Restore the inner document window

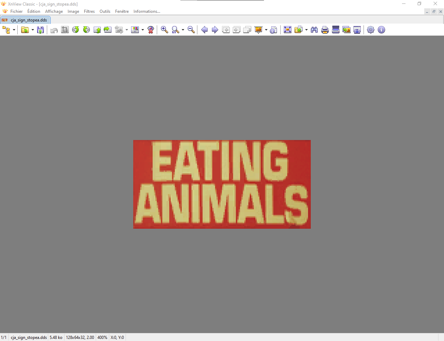[x=434, y=12]
